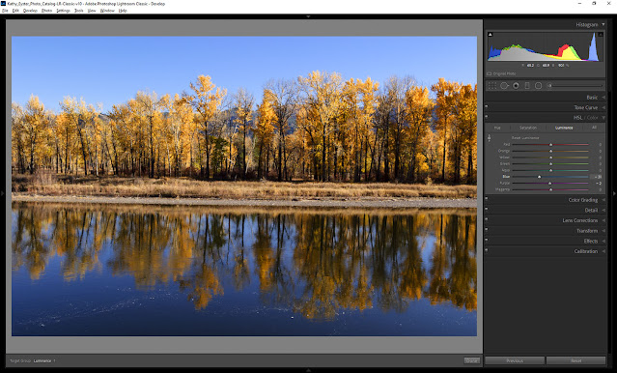Viewport: 617px width, 373px height.
Task: Show the bottom filmstrip panel
Action: tap(309, 370)
